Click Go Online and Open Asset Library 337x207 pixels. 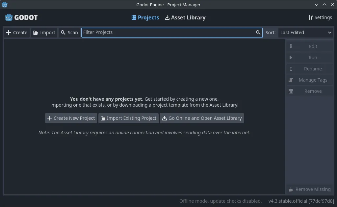click(x=202, y=118)
